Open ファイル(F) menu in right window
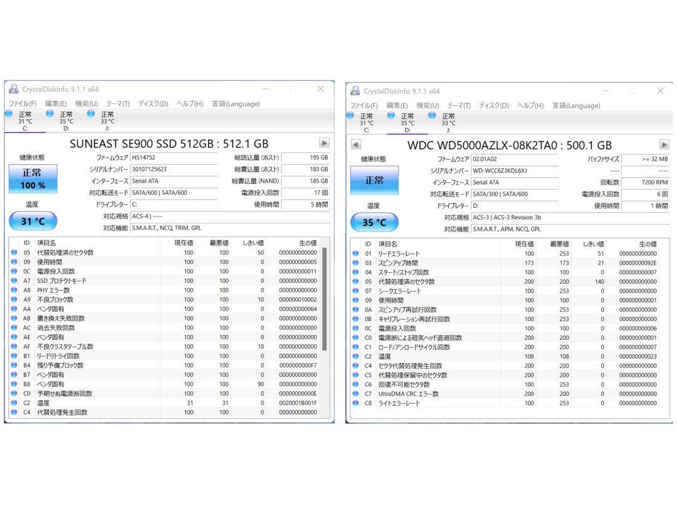The height and width of the screenshot is (507, 677). (x=364, y=106)
